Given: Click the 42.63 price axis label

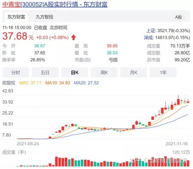Looking at the screenshot, I should pos(8,91).
